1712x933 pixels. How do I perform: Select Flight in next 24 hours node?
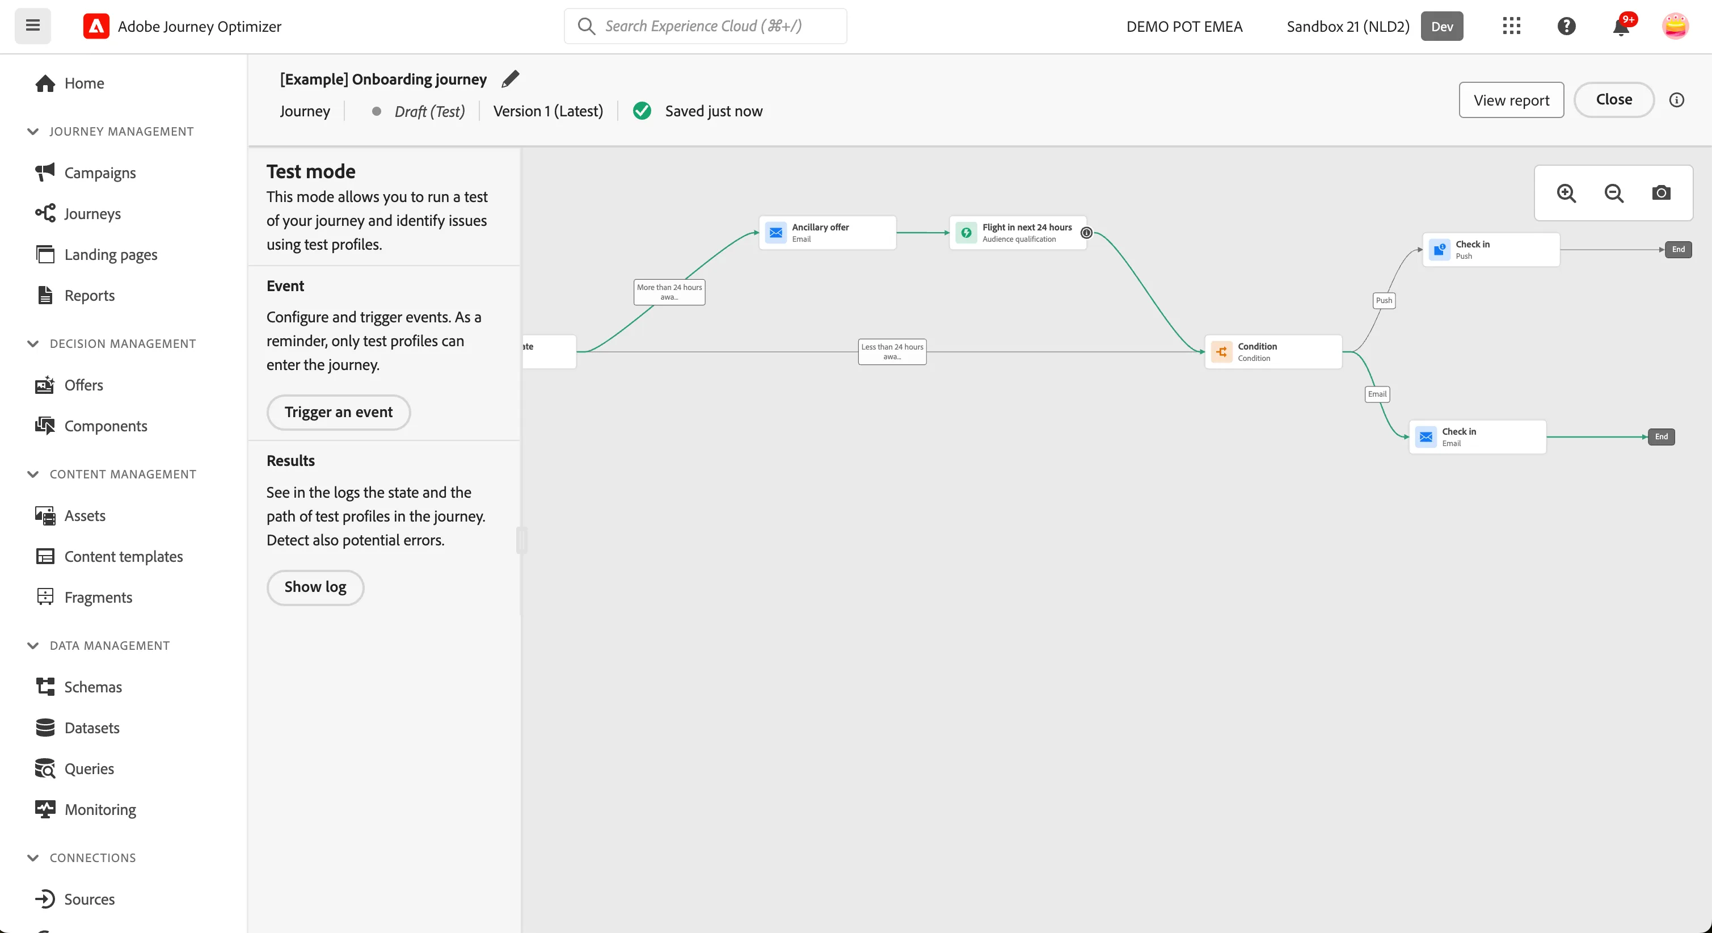tap(1018, 233)
